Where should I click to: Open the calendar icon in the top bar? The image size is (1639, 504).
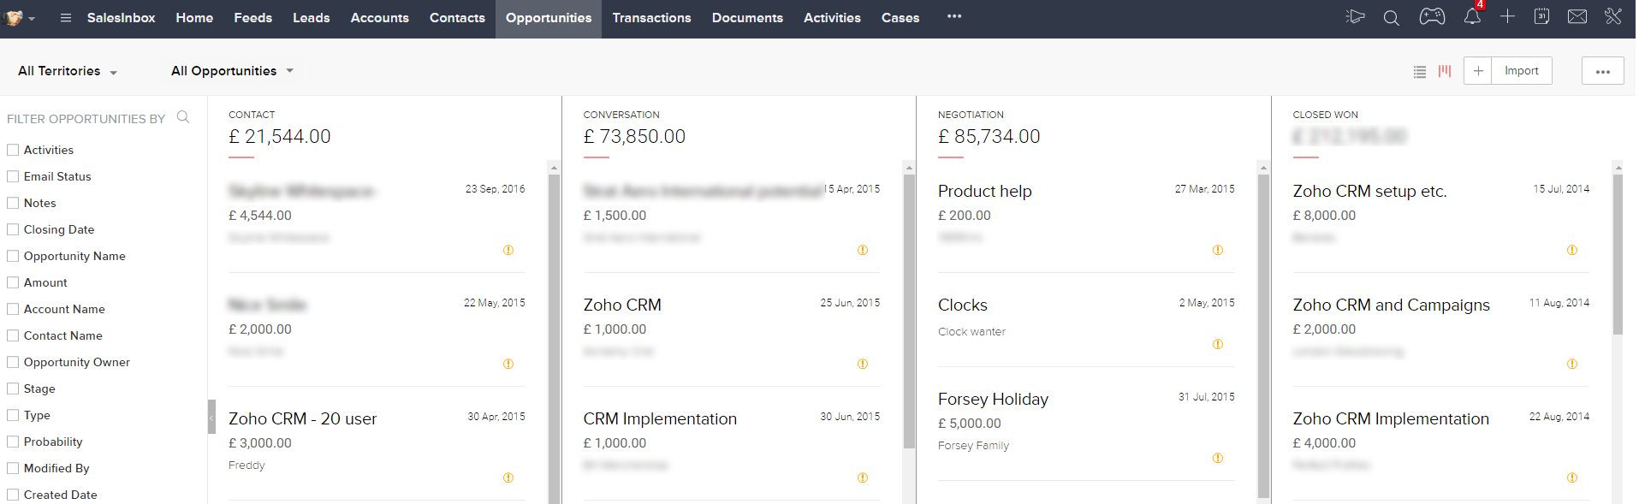(1541, 16)
